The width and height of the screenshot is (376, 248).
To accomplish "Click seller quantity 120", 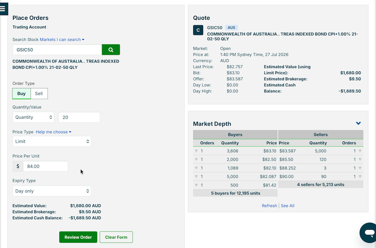I will 323,159.
